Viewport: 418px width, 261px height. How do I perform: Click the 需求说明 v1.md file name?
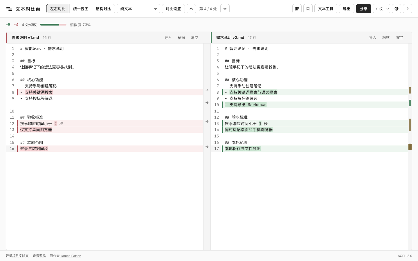click(x=25, y=38)
